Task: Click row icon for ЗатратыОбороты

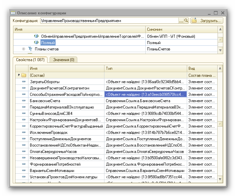Action: pos(24,82)
